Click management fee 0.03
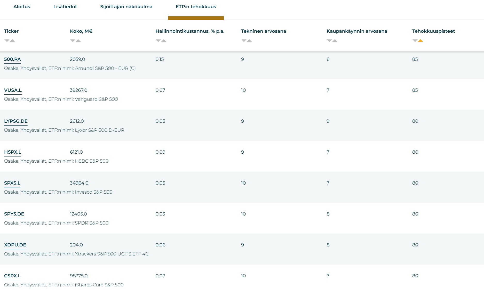Screen dimensions: 484x290 pyautogui.click(x=160, y=214)
